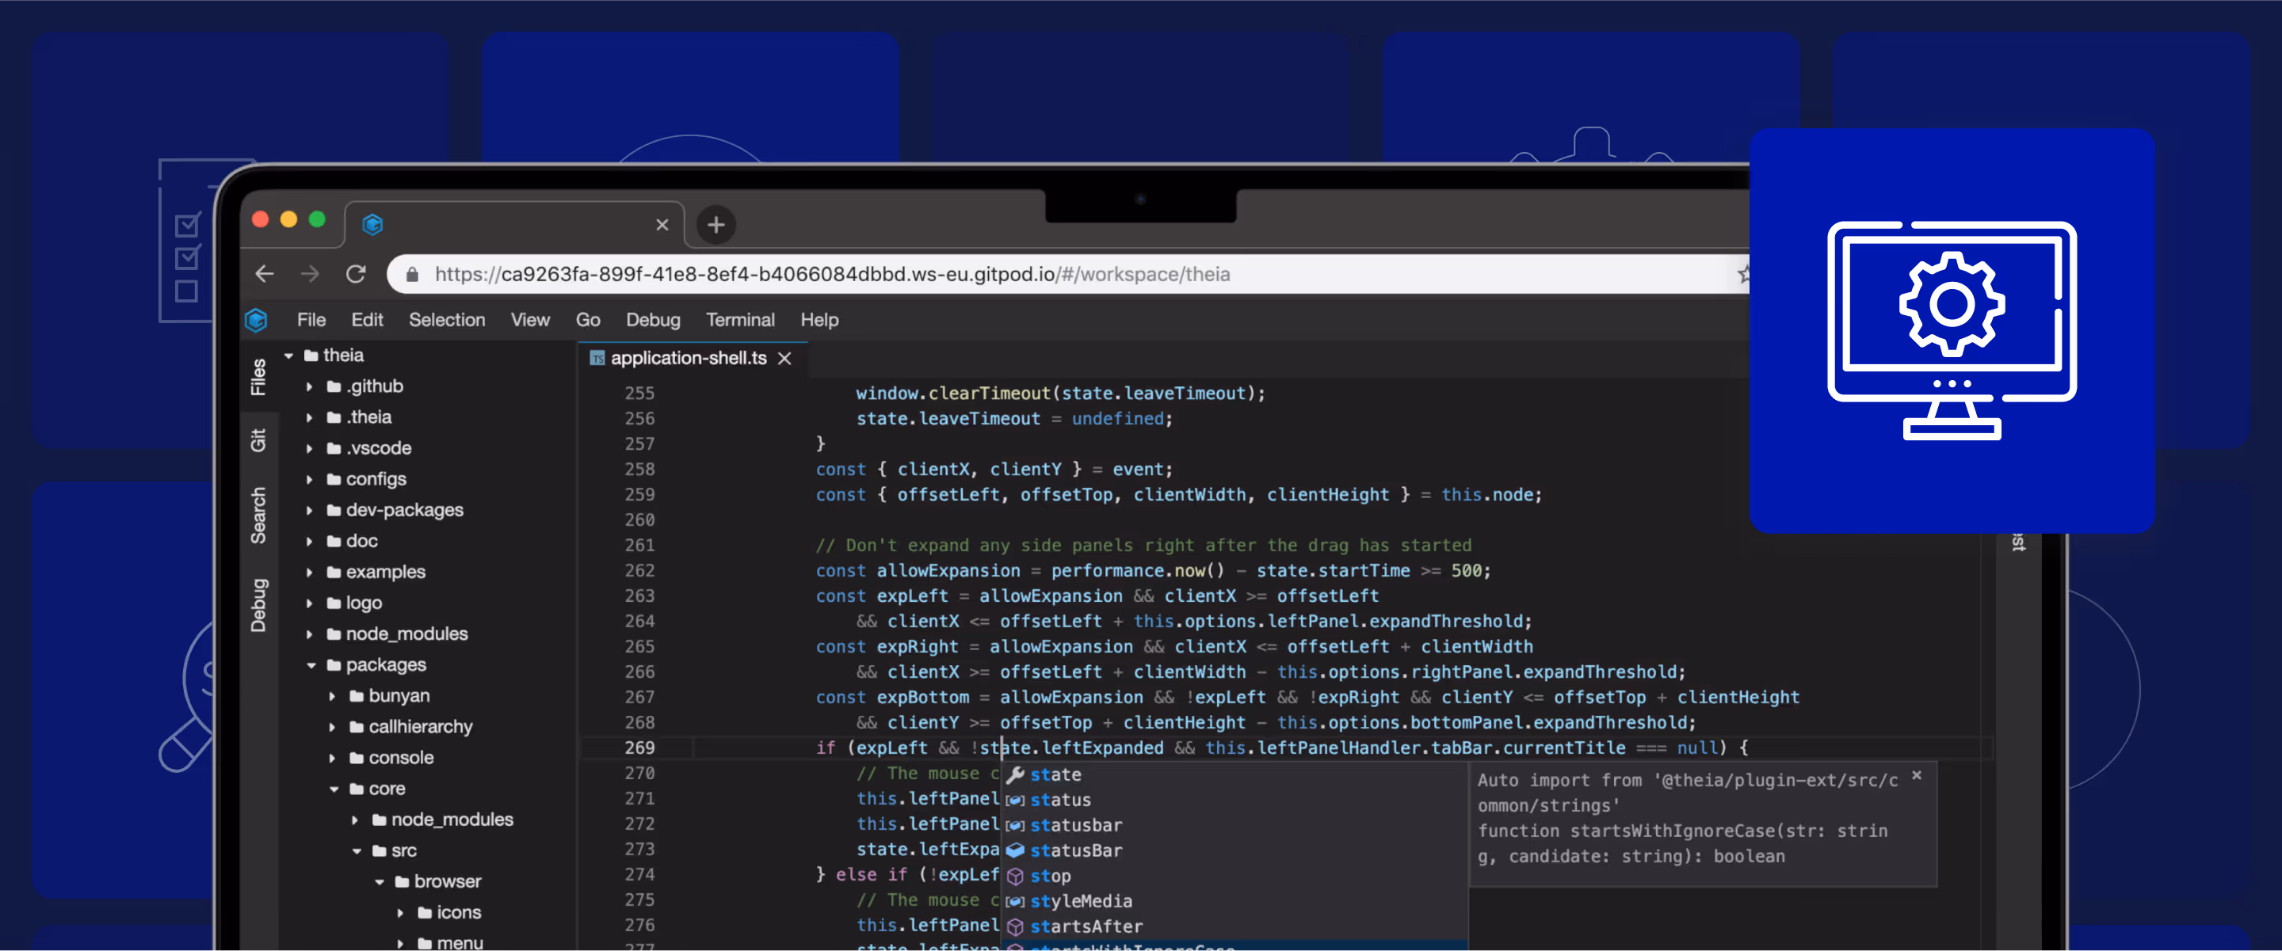Click the lock icon in address bar
Image resolution: width=2282 pixels, height=951 pixels.
412,275
